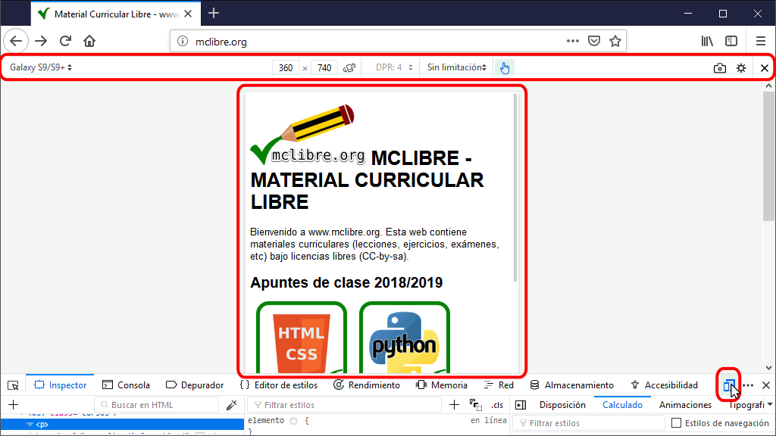
Task: Save page to Pocket icon
Action: click(x=594, y=41)
